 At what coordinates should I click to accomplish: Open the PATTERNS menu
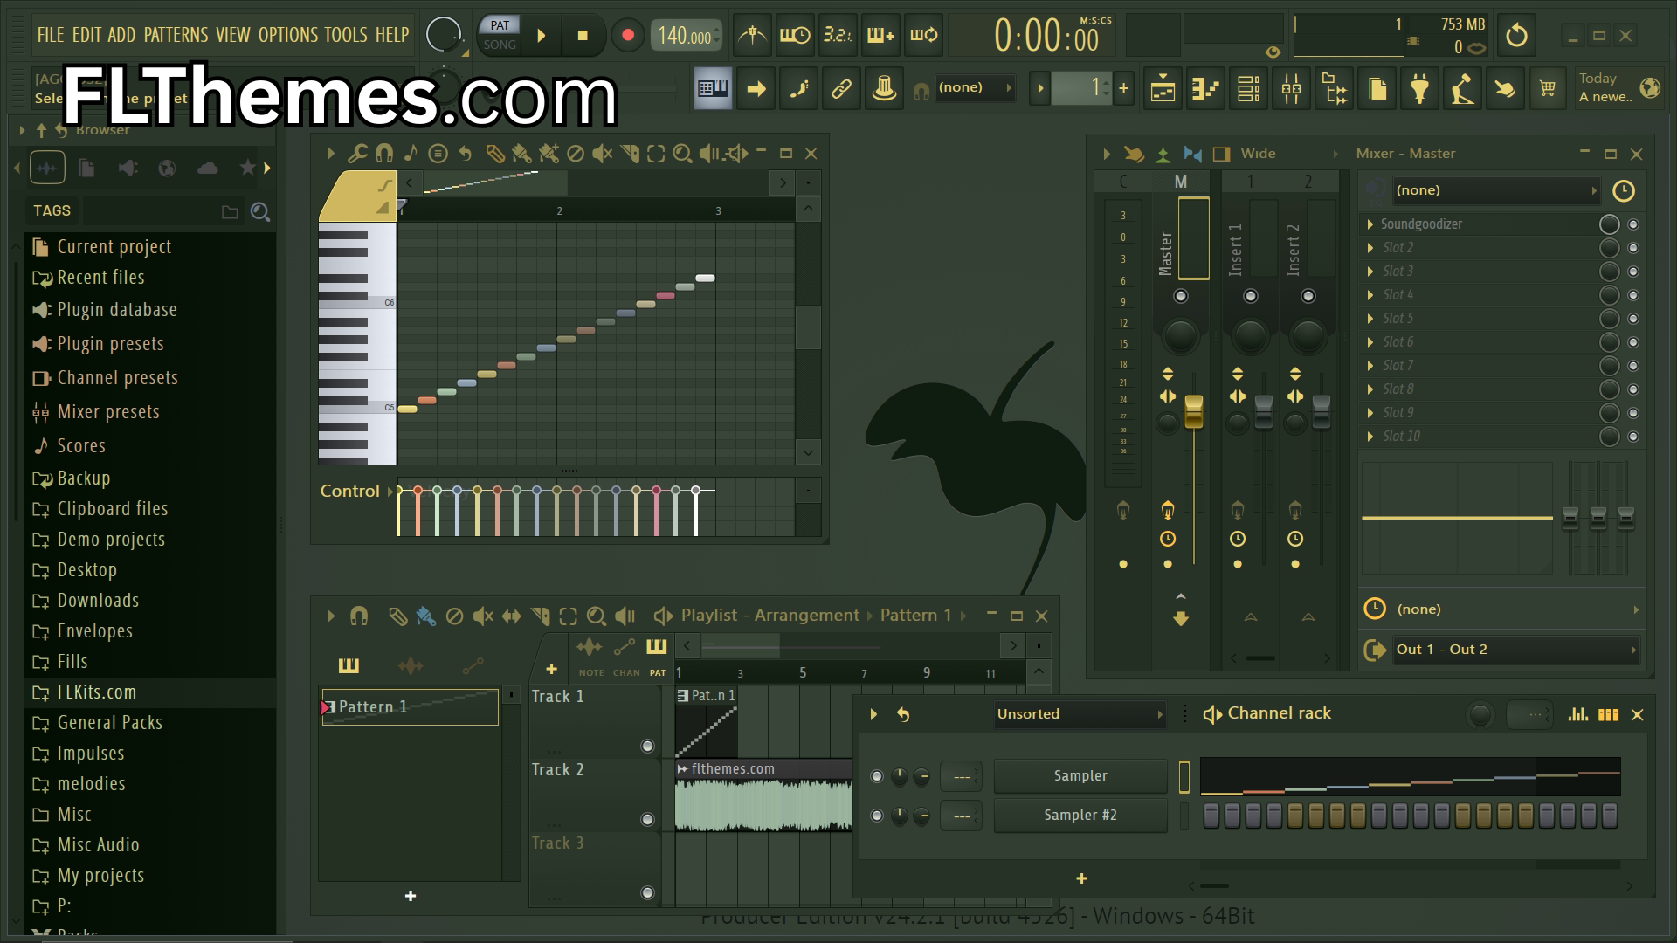point(176,35)
